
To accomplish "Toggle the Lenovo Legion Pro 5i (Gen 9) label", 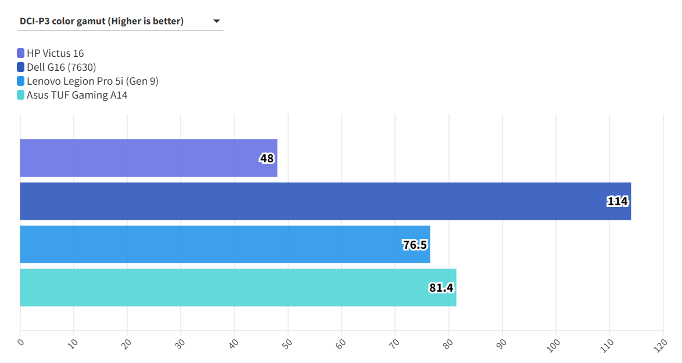I will tap(92, 81).
